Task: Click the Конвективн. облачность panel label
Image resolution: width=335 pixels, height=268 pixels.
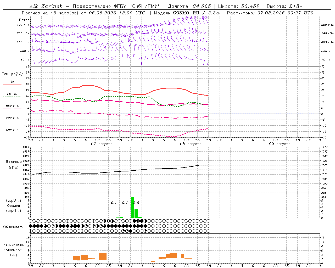Action: click(x=13, y=250)
